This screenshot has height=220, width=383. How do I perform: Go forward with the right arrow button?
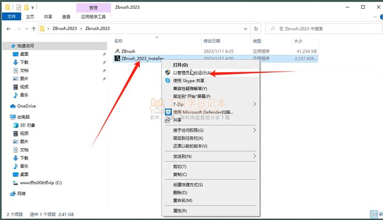click(x=19, y=29)
